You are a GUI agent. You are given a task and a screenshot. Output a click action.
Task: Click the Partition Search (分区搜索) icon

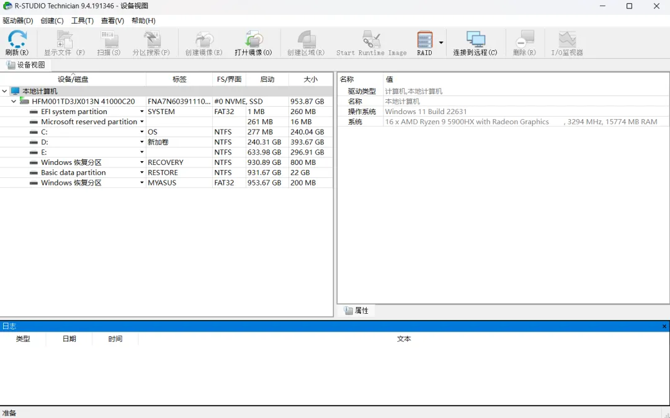click(152, 39)
